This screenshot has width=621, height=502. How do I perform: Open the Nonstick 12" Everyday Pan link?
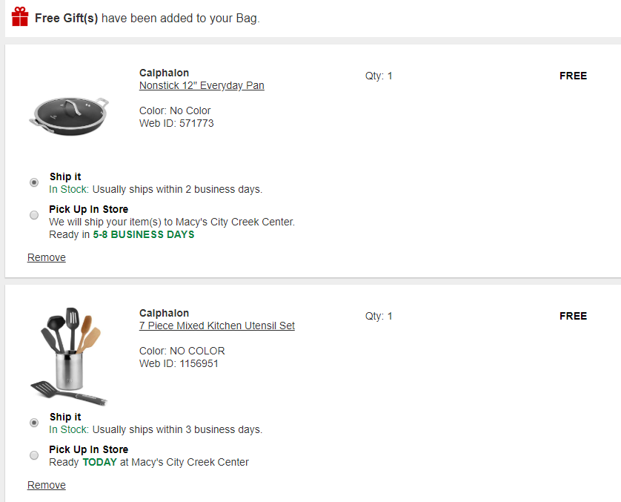[x=202, y=85]
